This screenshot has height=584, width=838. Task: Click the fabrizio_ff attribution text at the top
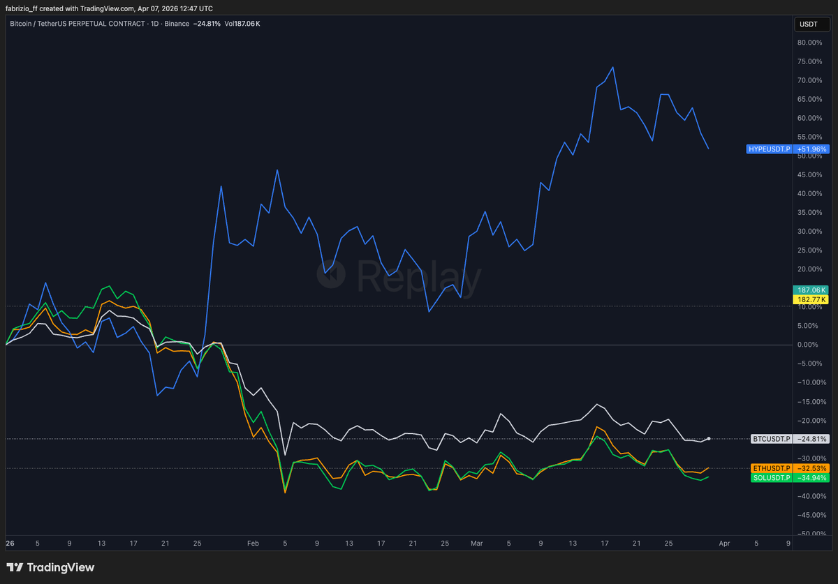pyautogui.click(x=23, y=8)
